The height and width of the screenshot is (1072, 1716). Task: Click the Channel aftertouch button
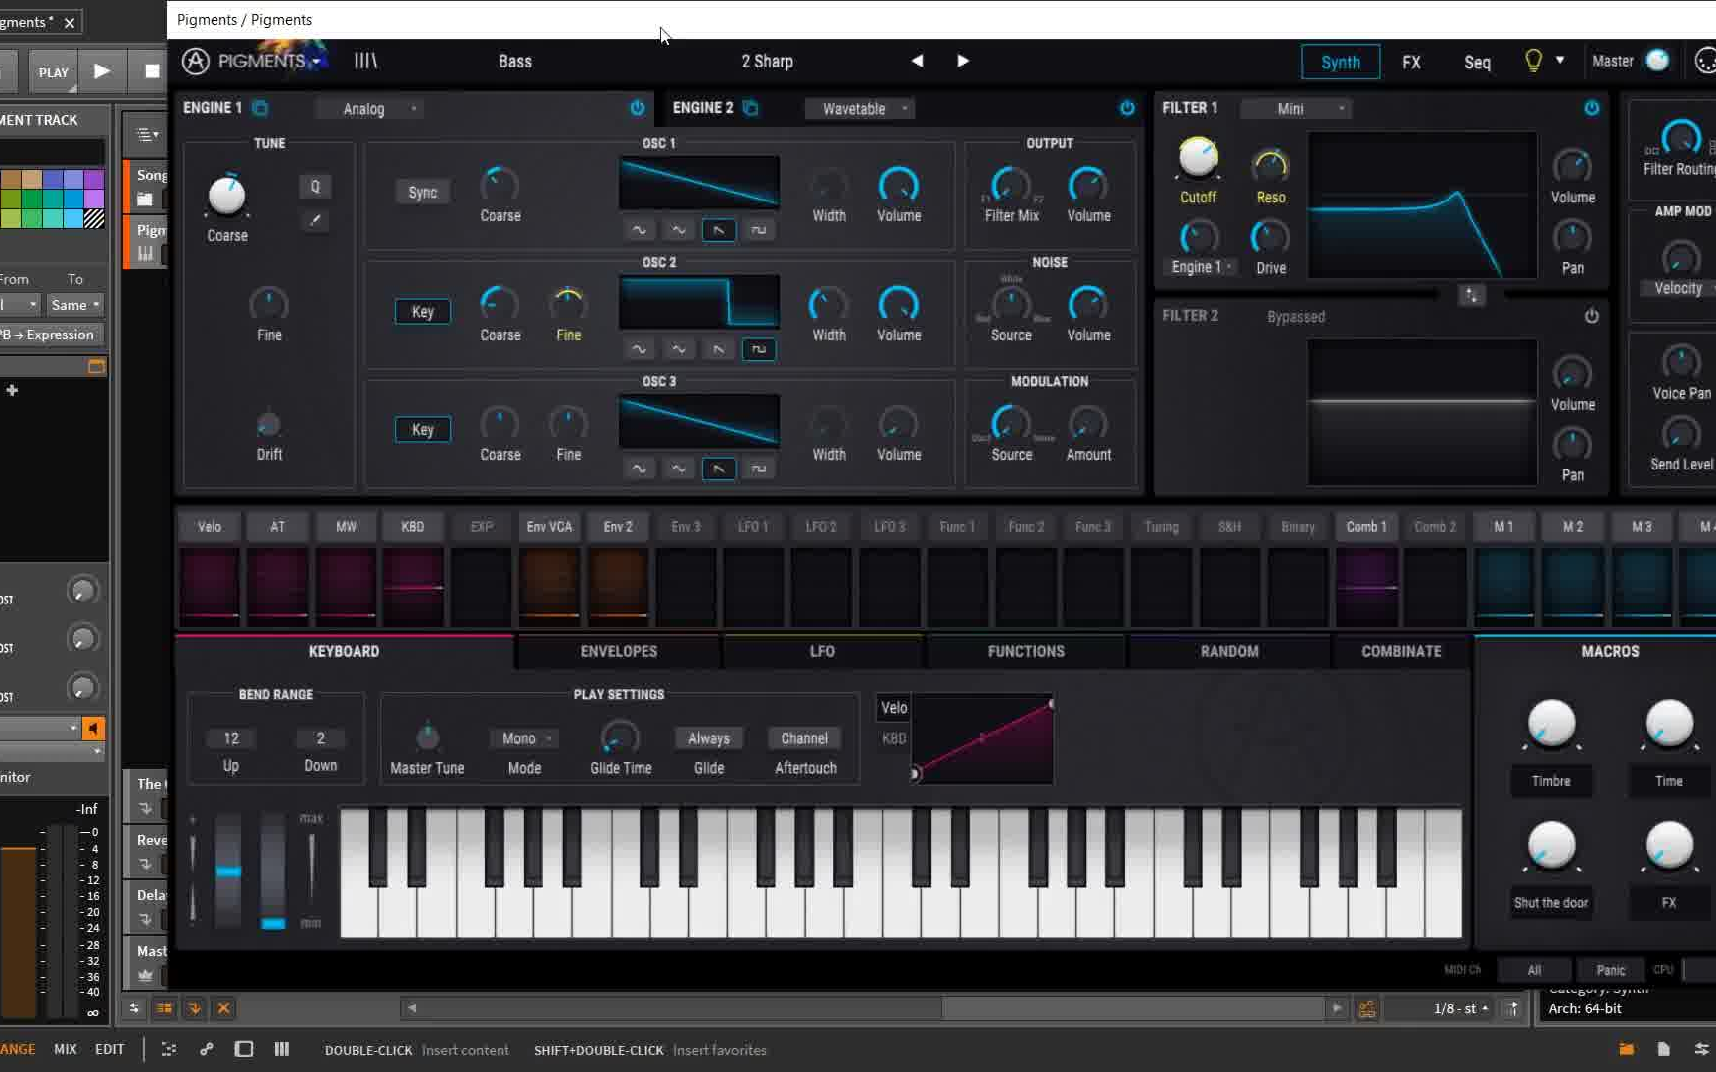pos(804,738)
